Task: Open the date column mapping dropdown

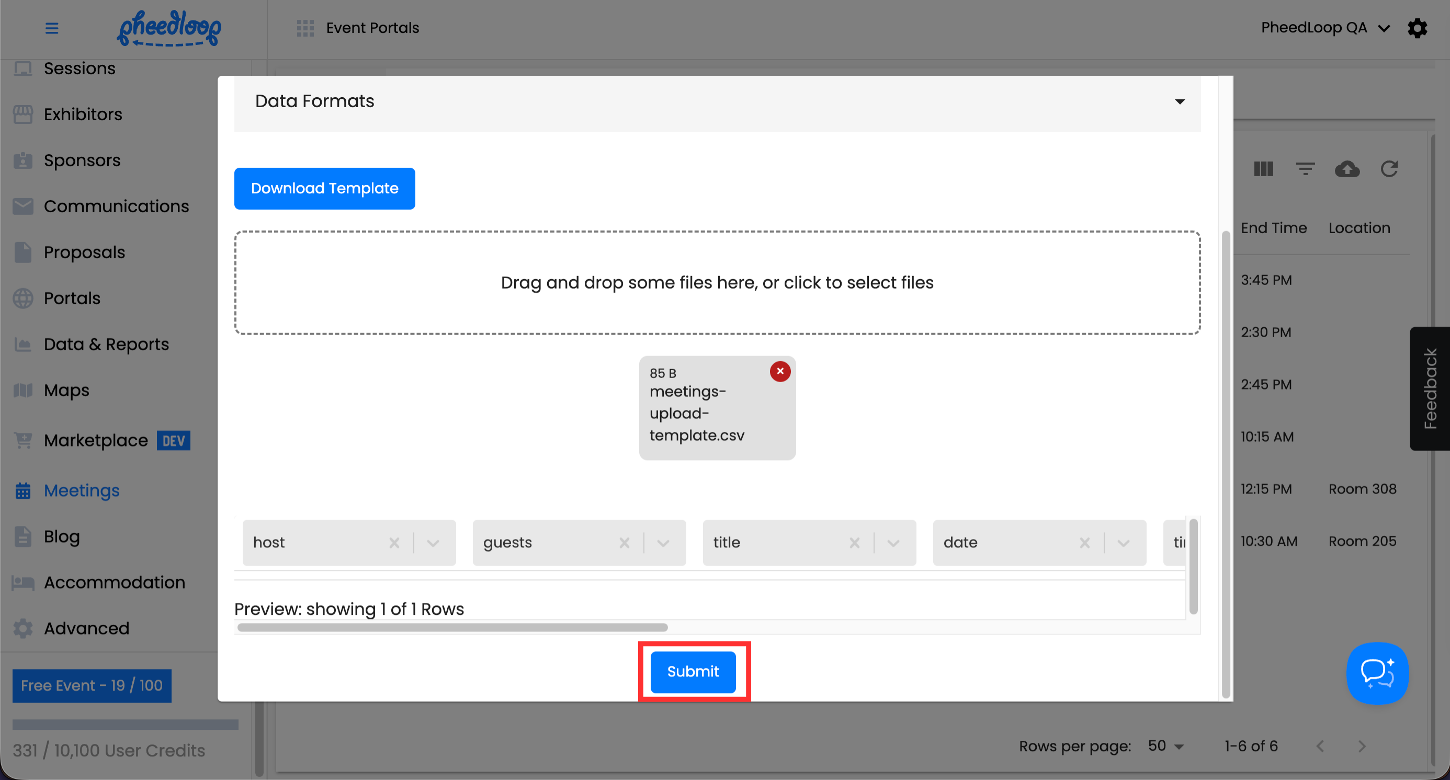Action: click(x=1123, y=543)
